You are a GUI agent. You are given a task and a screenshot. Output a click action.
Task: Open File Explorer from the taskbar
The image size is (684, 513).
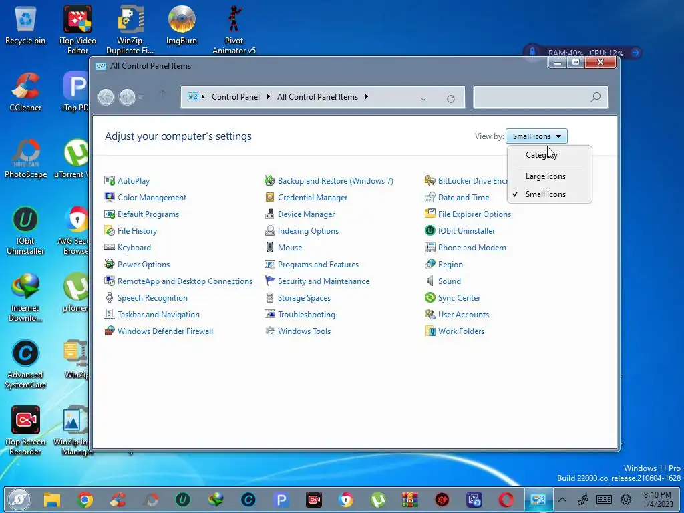coord(52,500)
